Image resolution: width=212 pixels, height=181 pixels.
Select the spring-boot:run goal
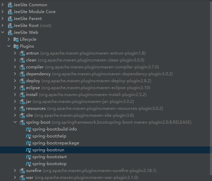point(48,150)
